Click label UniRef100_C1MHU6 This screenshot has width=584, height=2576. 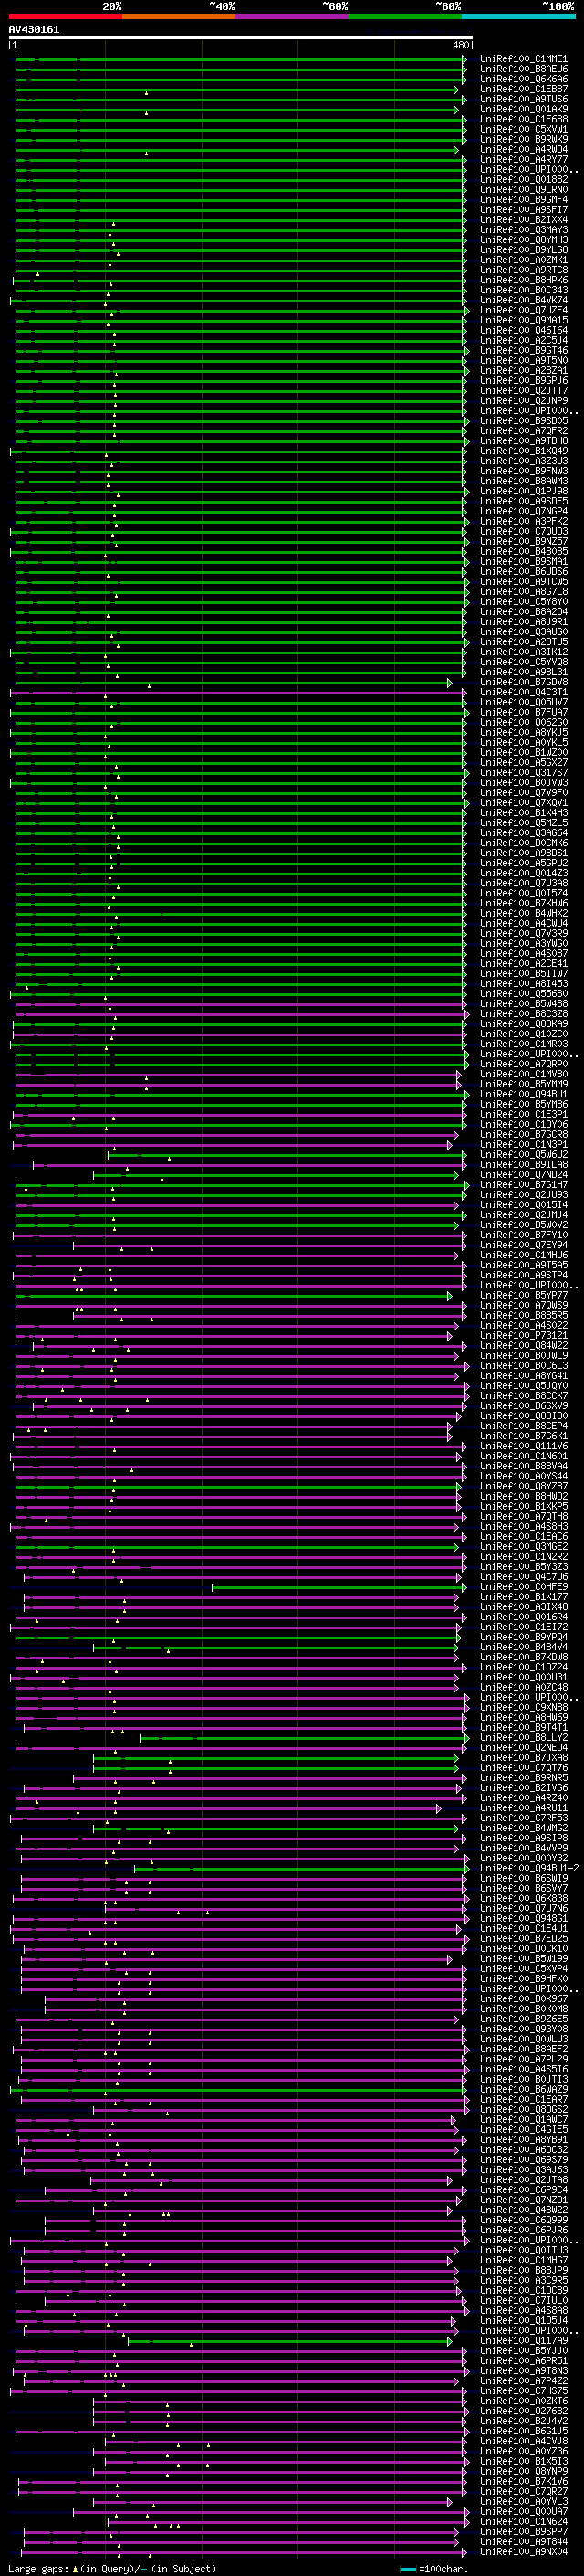[x=523, y=1255]
